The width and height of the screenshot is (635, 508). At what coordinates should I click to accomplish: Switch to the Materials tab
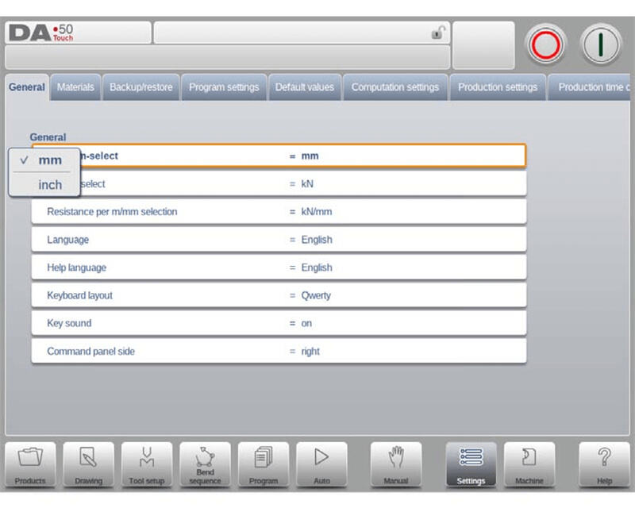tap(75, 87)
